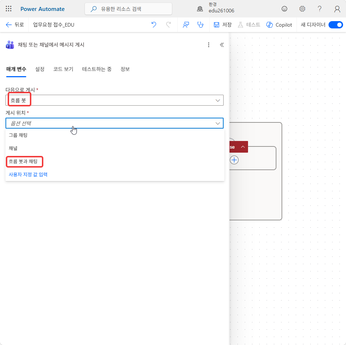The width and height of the screenshot is (346, 345).
Task: Collapse the red branch chevron on canvas
Action: pyautogui.click(x=243, y=147)
